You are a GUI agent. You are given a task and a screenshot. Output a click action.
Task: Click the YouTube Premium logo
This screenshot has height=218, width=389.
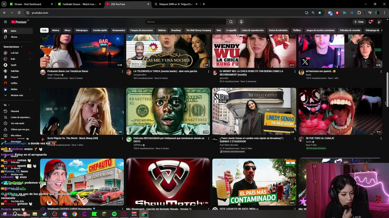19,22
